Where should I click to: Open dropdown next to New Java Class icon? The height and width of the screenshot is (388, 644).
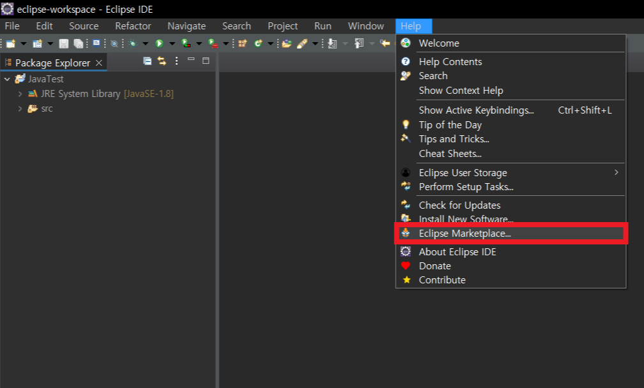(x=270, y=43)
